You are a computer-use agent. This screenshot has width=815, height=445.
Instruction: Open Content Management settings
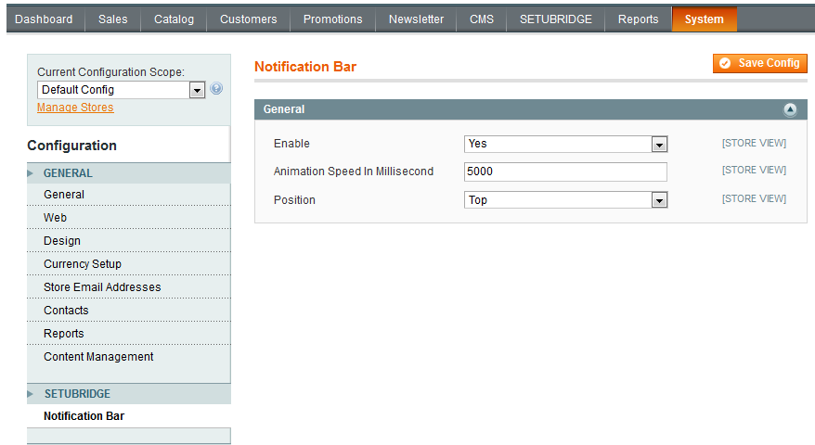(x=98, y=357)
